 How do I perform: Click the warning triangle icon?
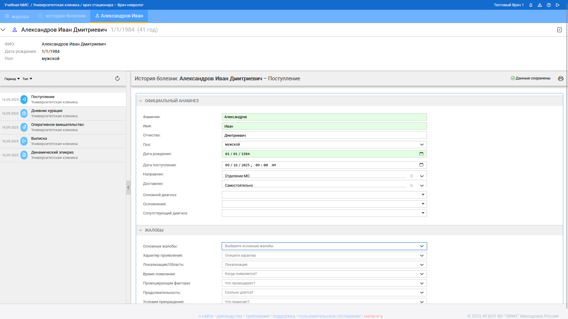click(x=540, y=5)
